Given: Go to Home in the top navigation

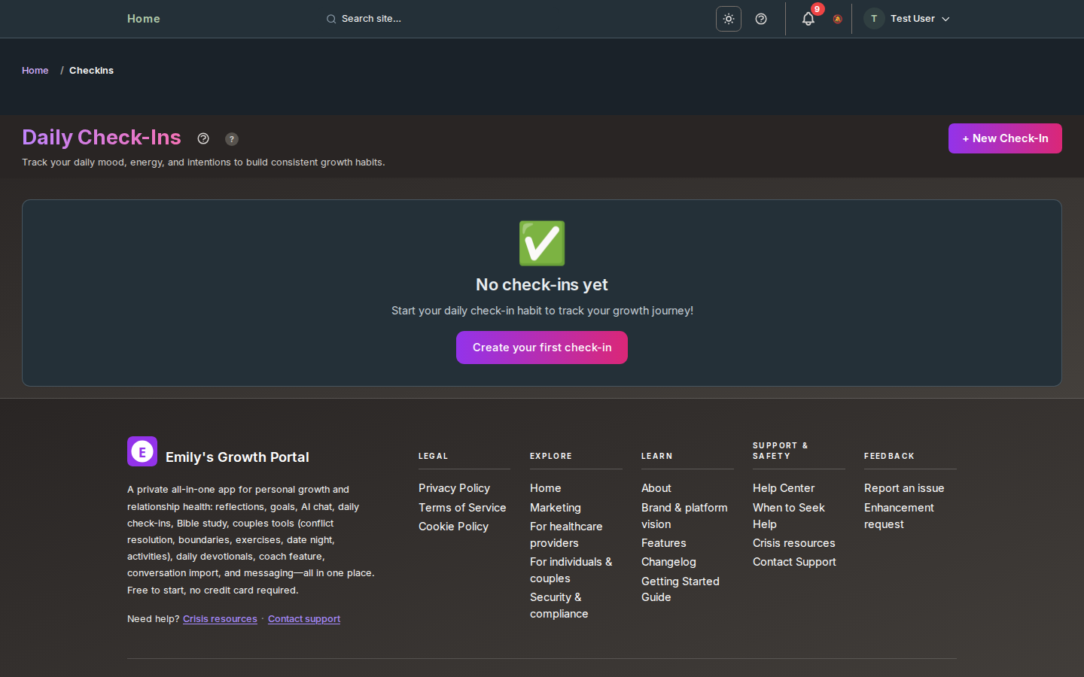Looking at the screenshot, I should click(x=143, y=19).
